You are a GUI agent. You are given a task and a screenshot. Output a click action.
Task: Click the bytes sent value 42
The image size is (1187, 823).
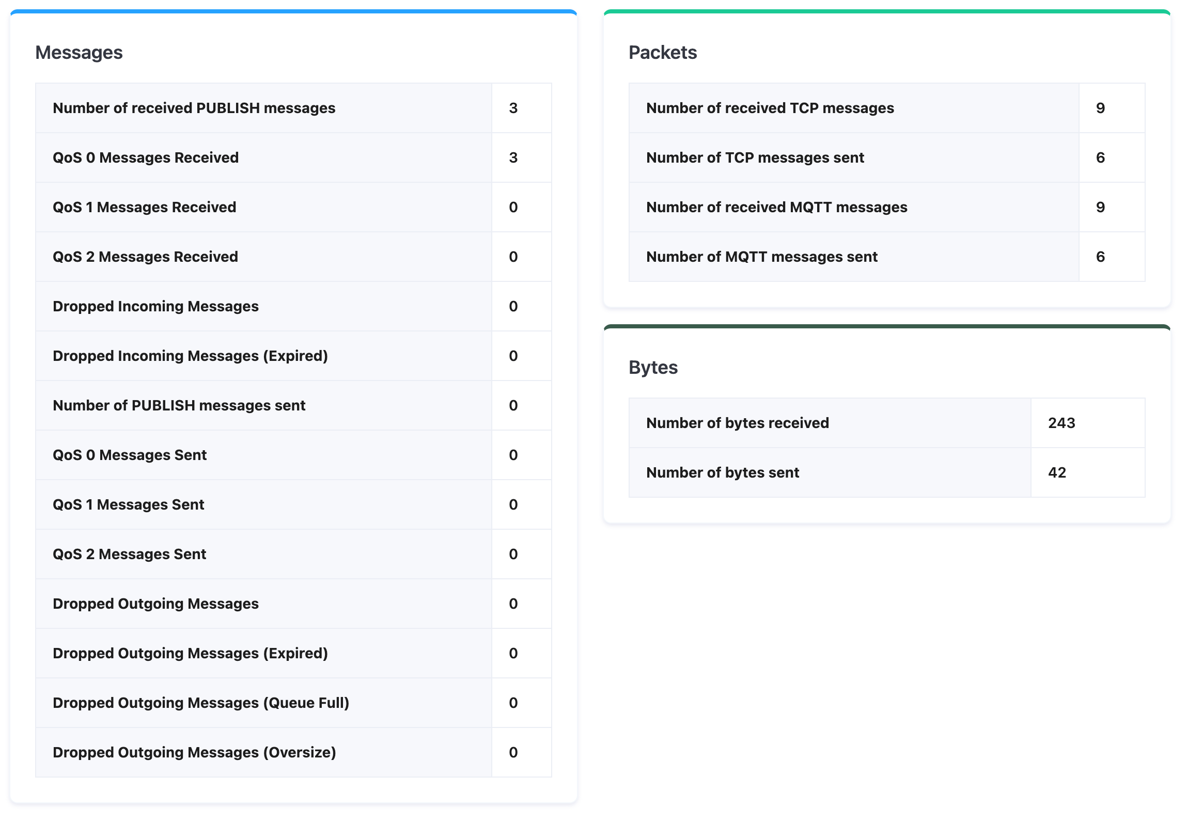(x=1057, y=472)
